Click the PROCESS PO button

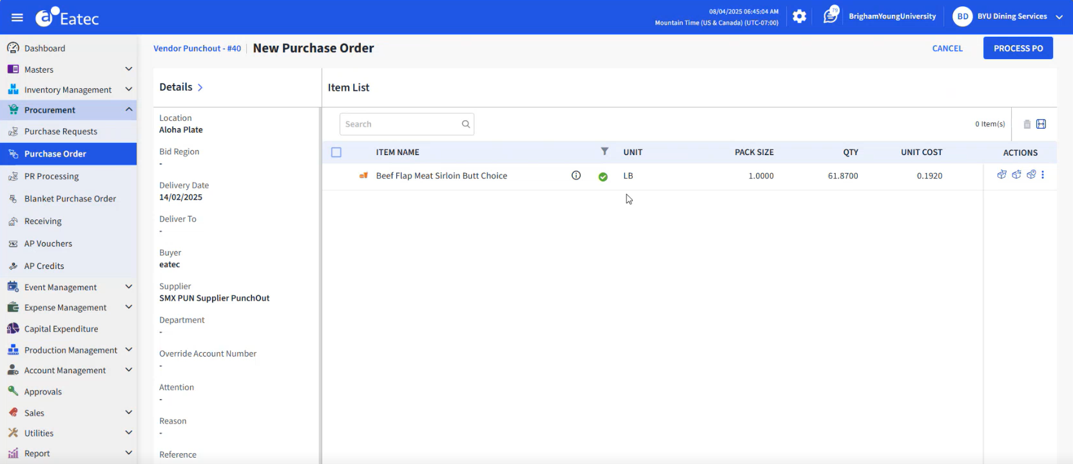click(1018, 48)
